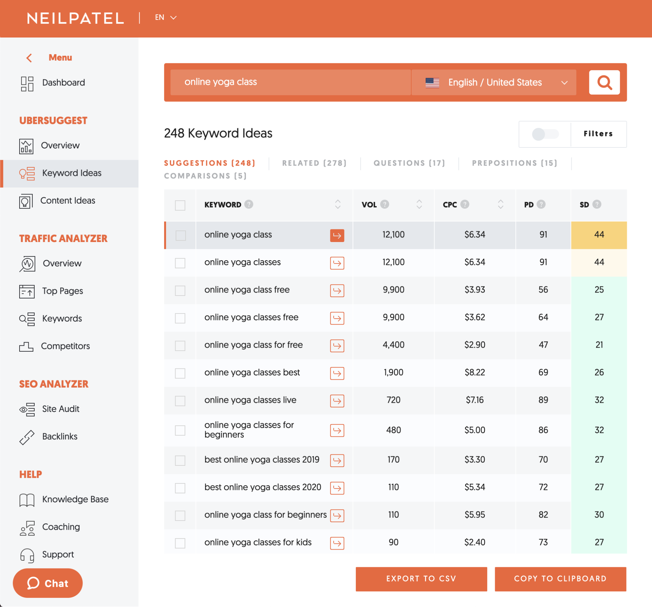
Task: Click Export to CSV button
Action: pyautogui.click(x=421, y=579)
